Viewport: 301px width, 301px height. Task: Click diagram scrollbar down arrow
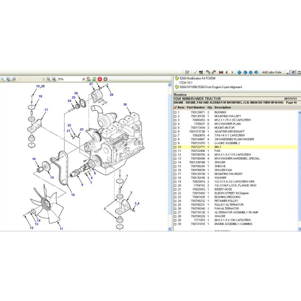170,229
